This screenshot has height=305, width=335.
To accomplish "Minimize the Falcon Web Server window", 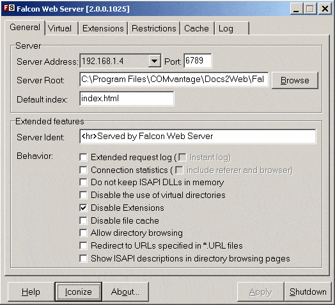I will (x=296, y=9).
